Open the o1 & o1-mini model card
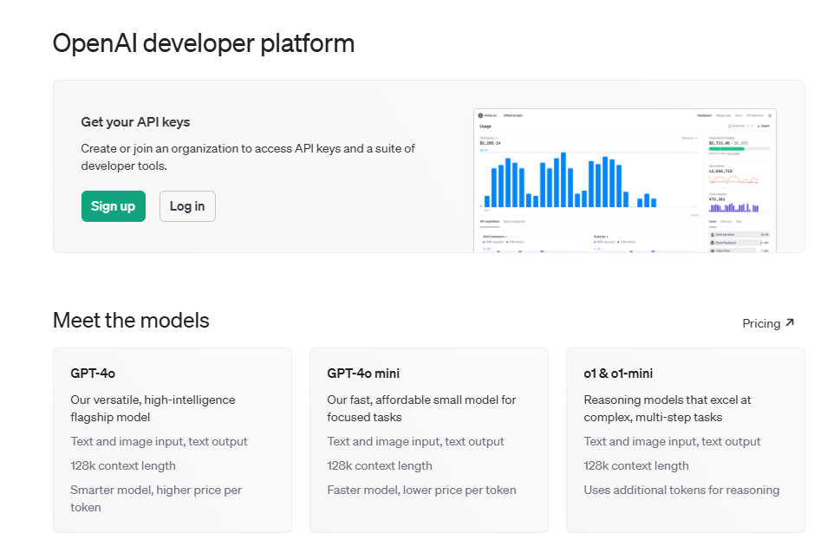 685,439
